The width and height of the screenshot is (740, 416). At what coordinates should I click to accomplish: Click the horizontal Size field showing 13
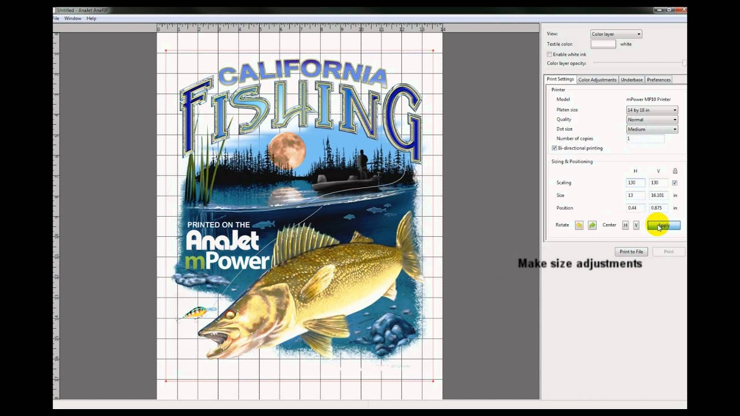[x=635, y=195]
